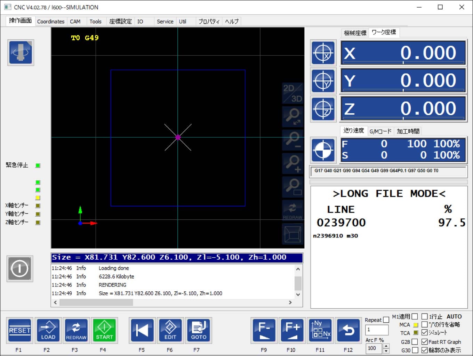Click the GOTO line button
This screenshot has width=473, height=356.
199,330
